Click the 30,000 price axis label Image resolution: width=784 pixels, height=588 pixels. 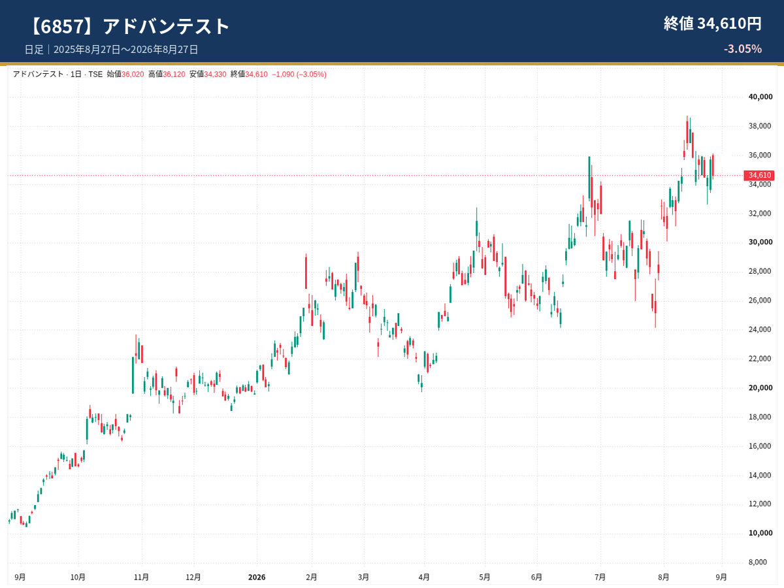760,242
